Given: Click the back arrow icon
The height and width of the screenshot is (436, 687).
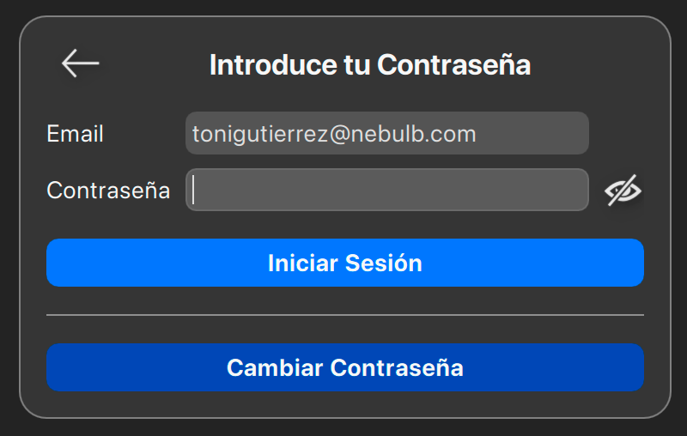Looking at the screenshot, I should (81, 64).
